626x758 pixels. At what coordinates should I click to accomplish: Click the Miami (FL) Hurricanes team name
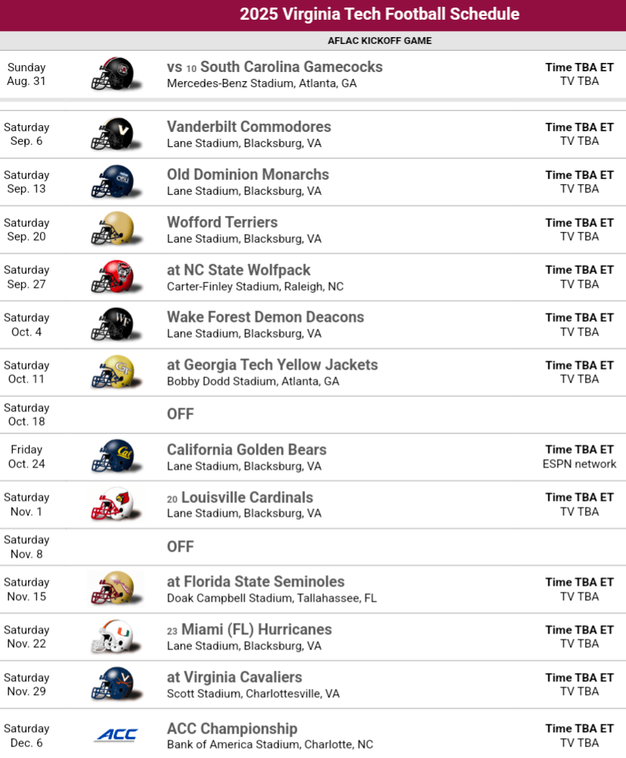point(256,629)
